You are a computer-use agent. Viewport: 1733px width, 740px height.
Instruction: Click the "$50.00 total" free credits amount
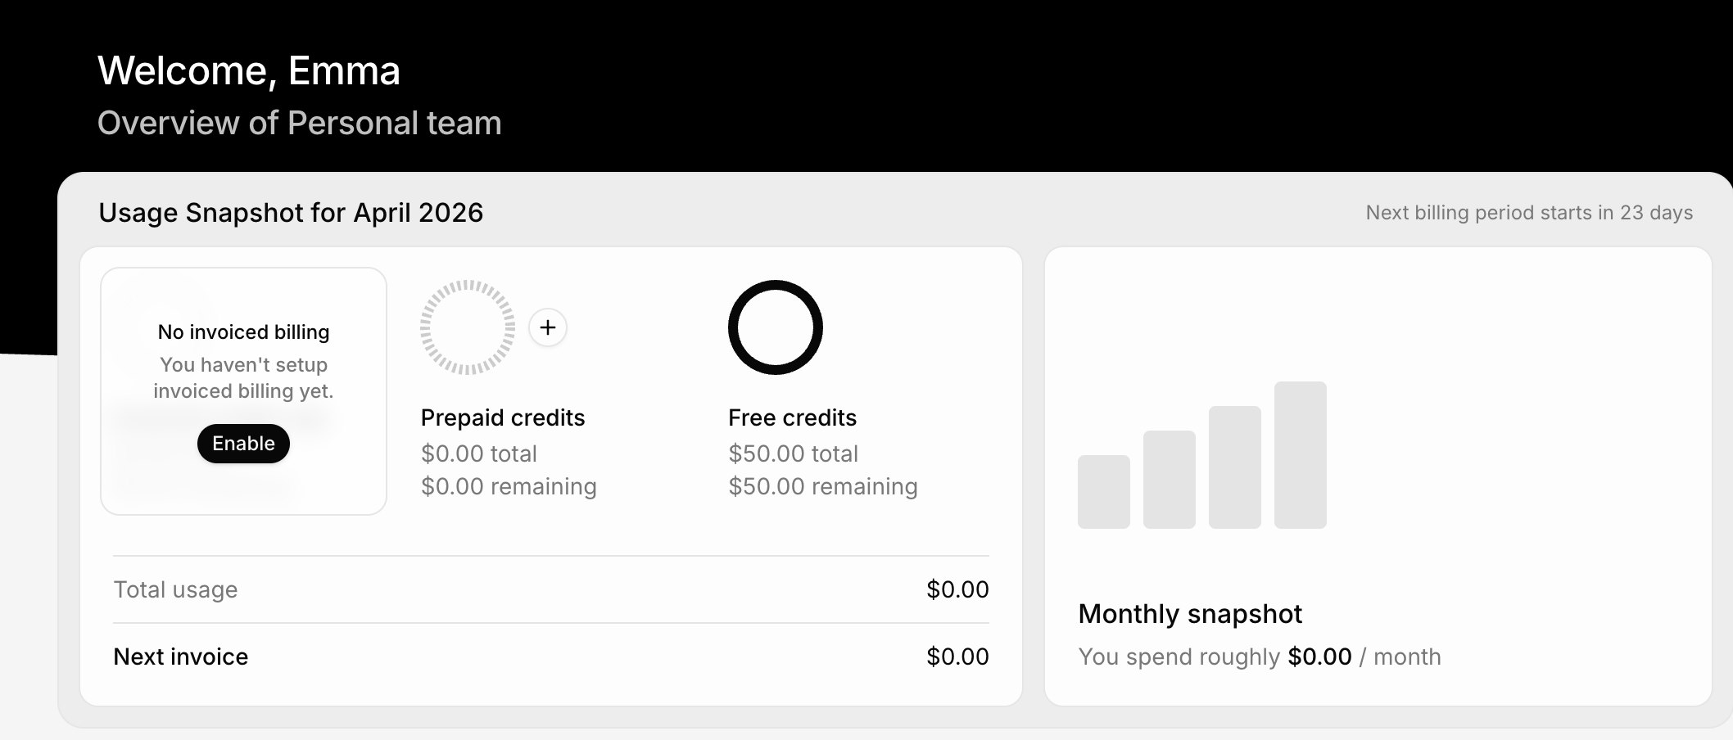click(793, 453)
